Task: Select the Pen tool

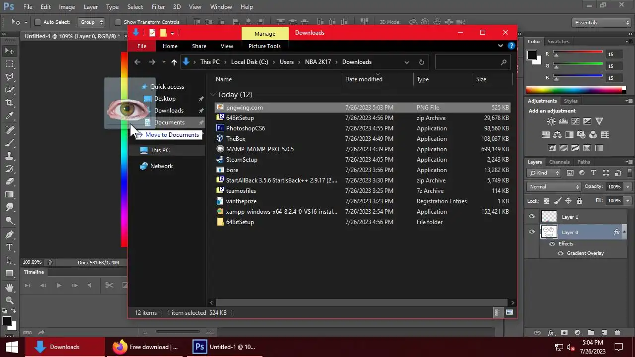Action: click(9, 235)
